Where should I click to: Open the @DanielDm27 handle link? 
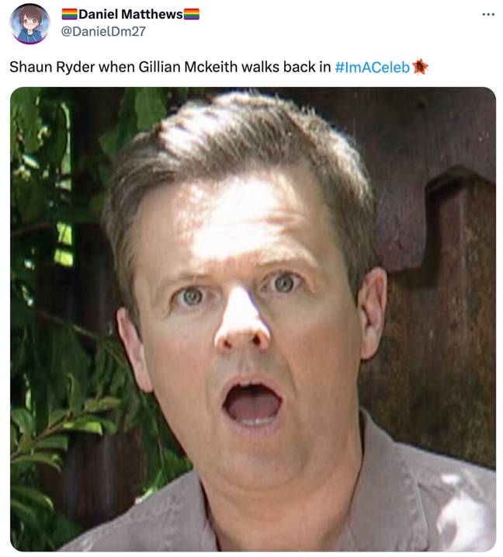pos(103,31)
